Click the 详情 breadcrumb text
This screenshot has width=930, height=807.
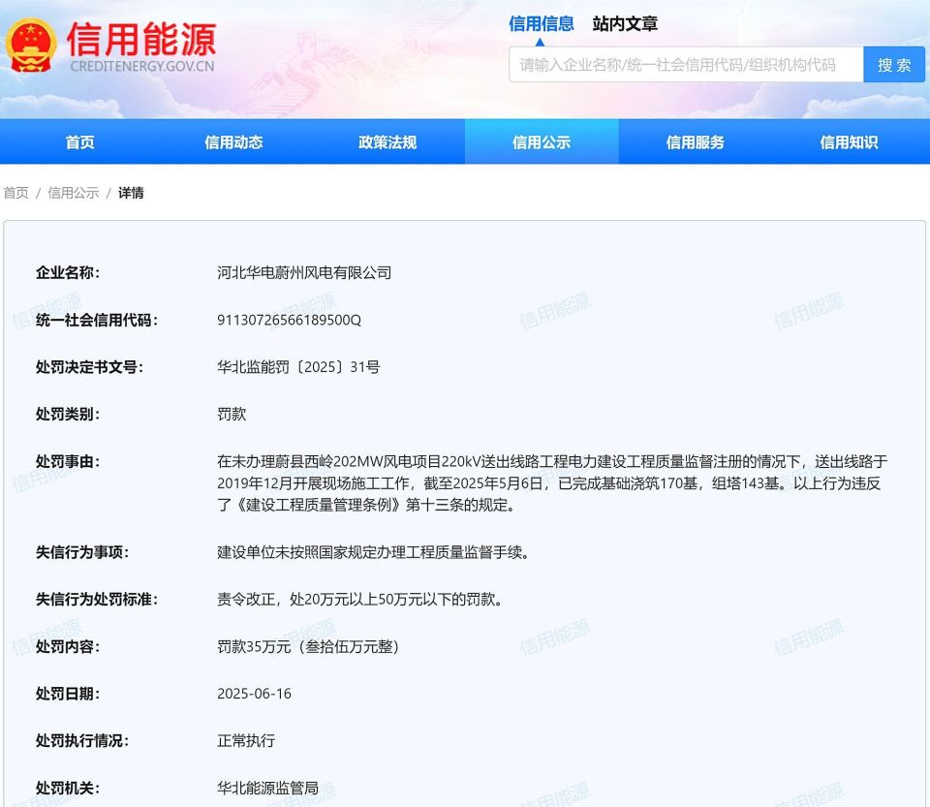pyautogui.click(x=131, y=193)
